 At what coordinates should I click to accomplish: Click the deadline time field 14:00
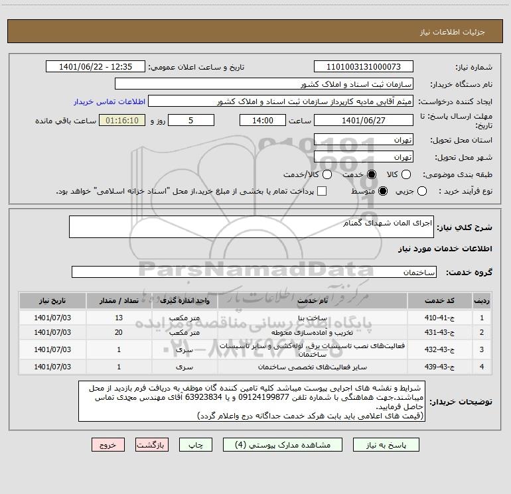pos(263,120)
